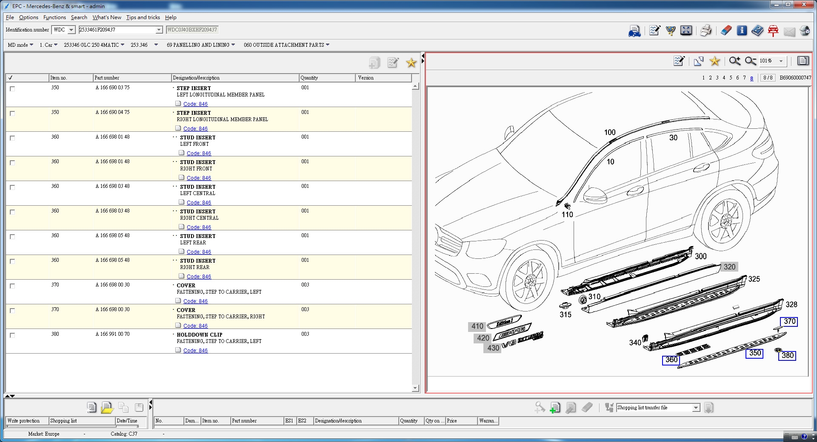817x442 pixels.
Task: Click the eraser reset icon
Action: [726, 31]
